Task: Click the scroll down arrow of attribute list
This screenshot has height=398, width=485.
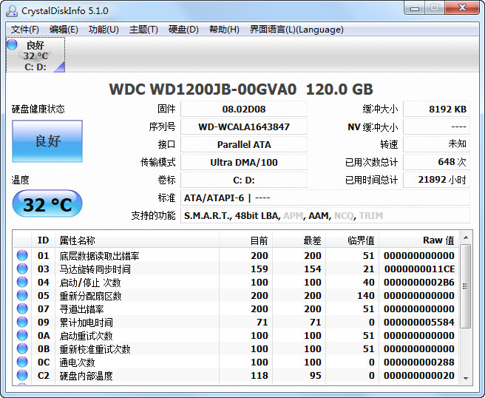Action: pos(466,378)
